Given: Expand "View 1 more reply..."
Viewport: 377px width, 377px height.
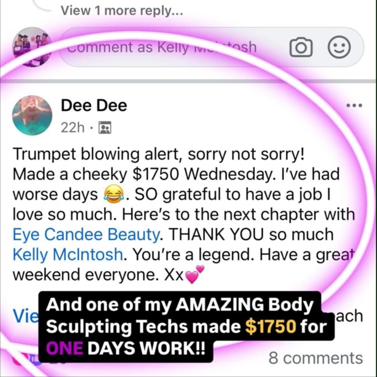Looking at the screenshot, I should pyautogui.click(x=122, y=10).
